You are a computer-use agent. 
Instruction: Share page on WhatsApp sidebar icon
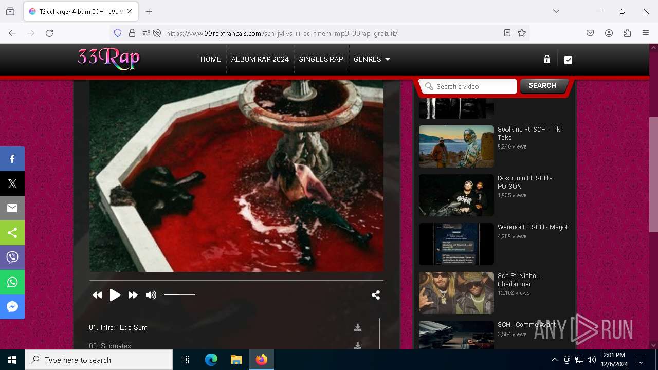(x=12, y=282)
